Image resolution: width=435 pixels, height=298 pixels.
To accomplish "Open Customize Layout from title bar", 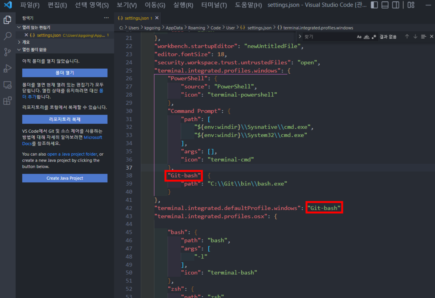I will [x=411, y=5].
